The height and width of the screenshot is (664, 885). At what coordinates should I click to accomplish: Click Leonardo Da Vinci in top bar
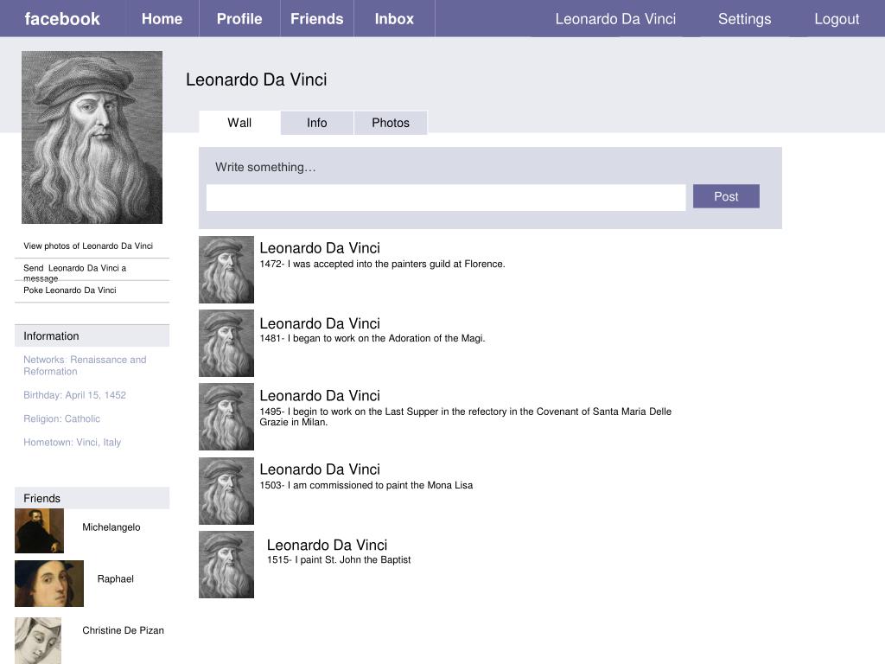pos(615,19)
